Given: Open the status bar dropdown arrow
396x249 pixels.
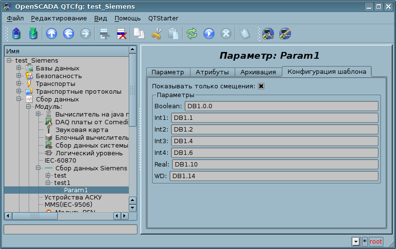Looking at the screenshot, I should [x=356, y=241].
